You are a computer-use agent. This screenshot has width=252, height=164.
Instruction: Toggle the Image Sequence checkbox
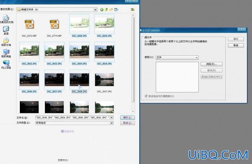click(63, 131)
